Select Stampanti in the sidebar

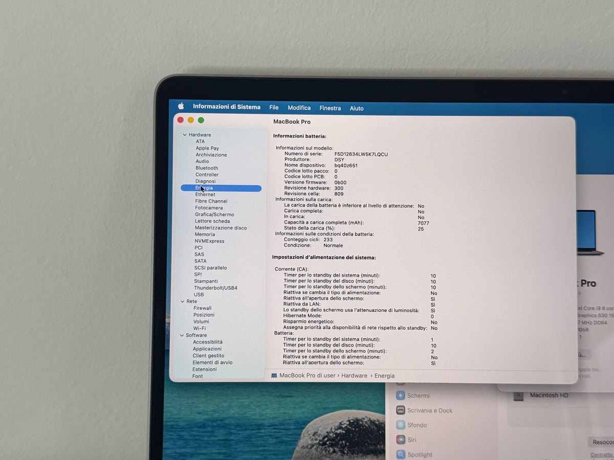206,281
